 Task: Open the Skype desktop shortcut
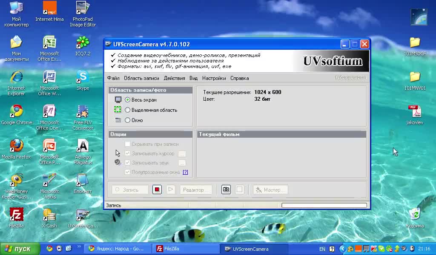[x=83, y=77]
